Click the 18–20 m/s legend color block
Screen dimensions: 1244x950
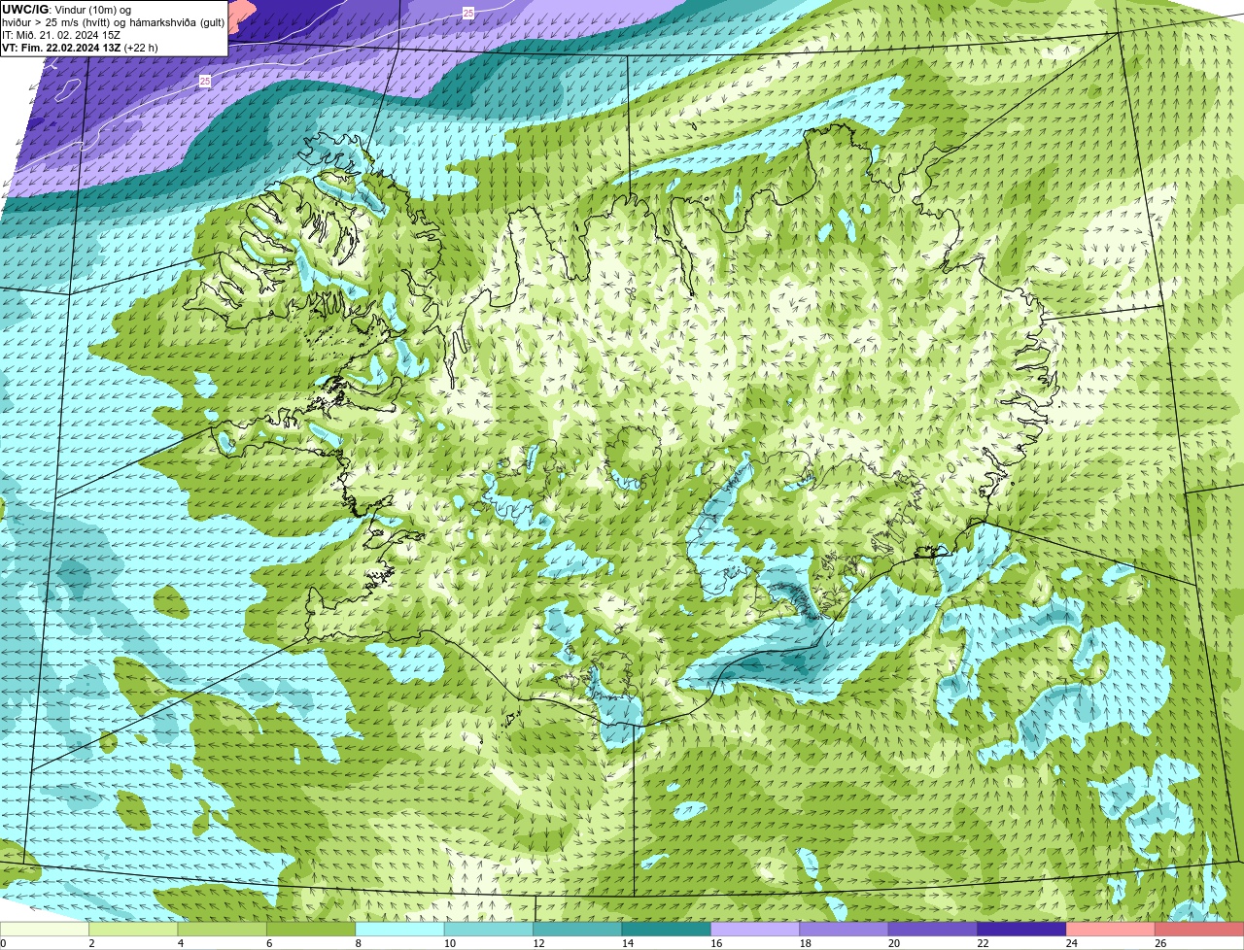click(845, 929)
